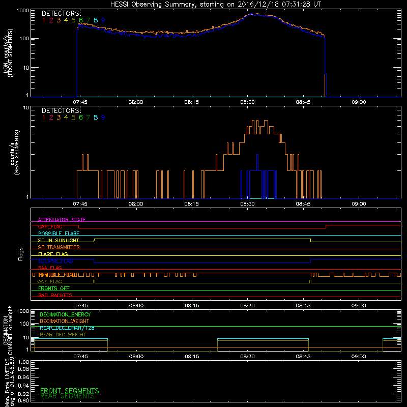Click 1000 y-axis value on front segments plot
The height and width of the screenshot is (407, 407).
coord(23,11)
